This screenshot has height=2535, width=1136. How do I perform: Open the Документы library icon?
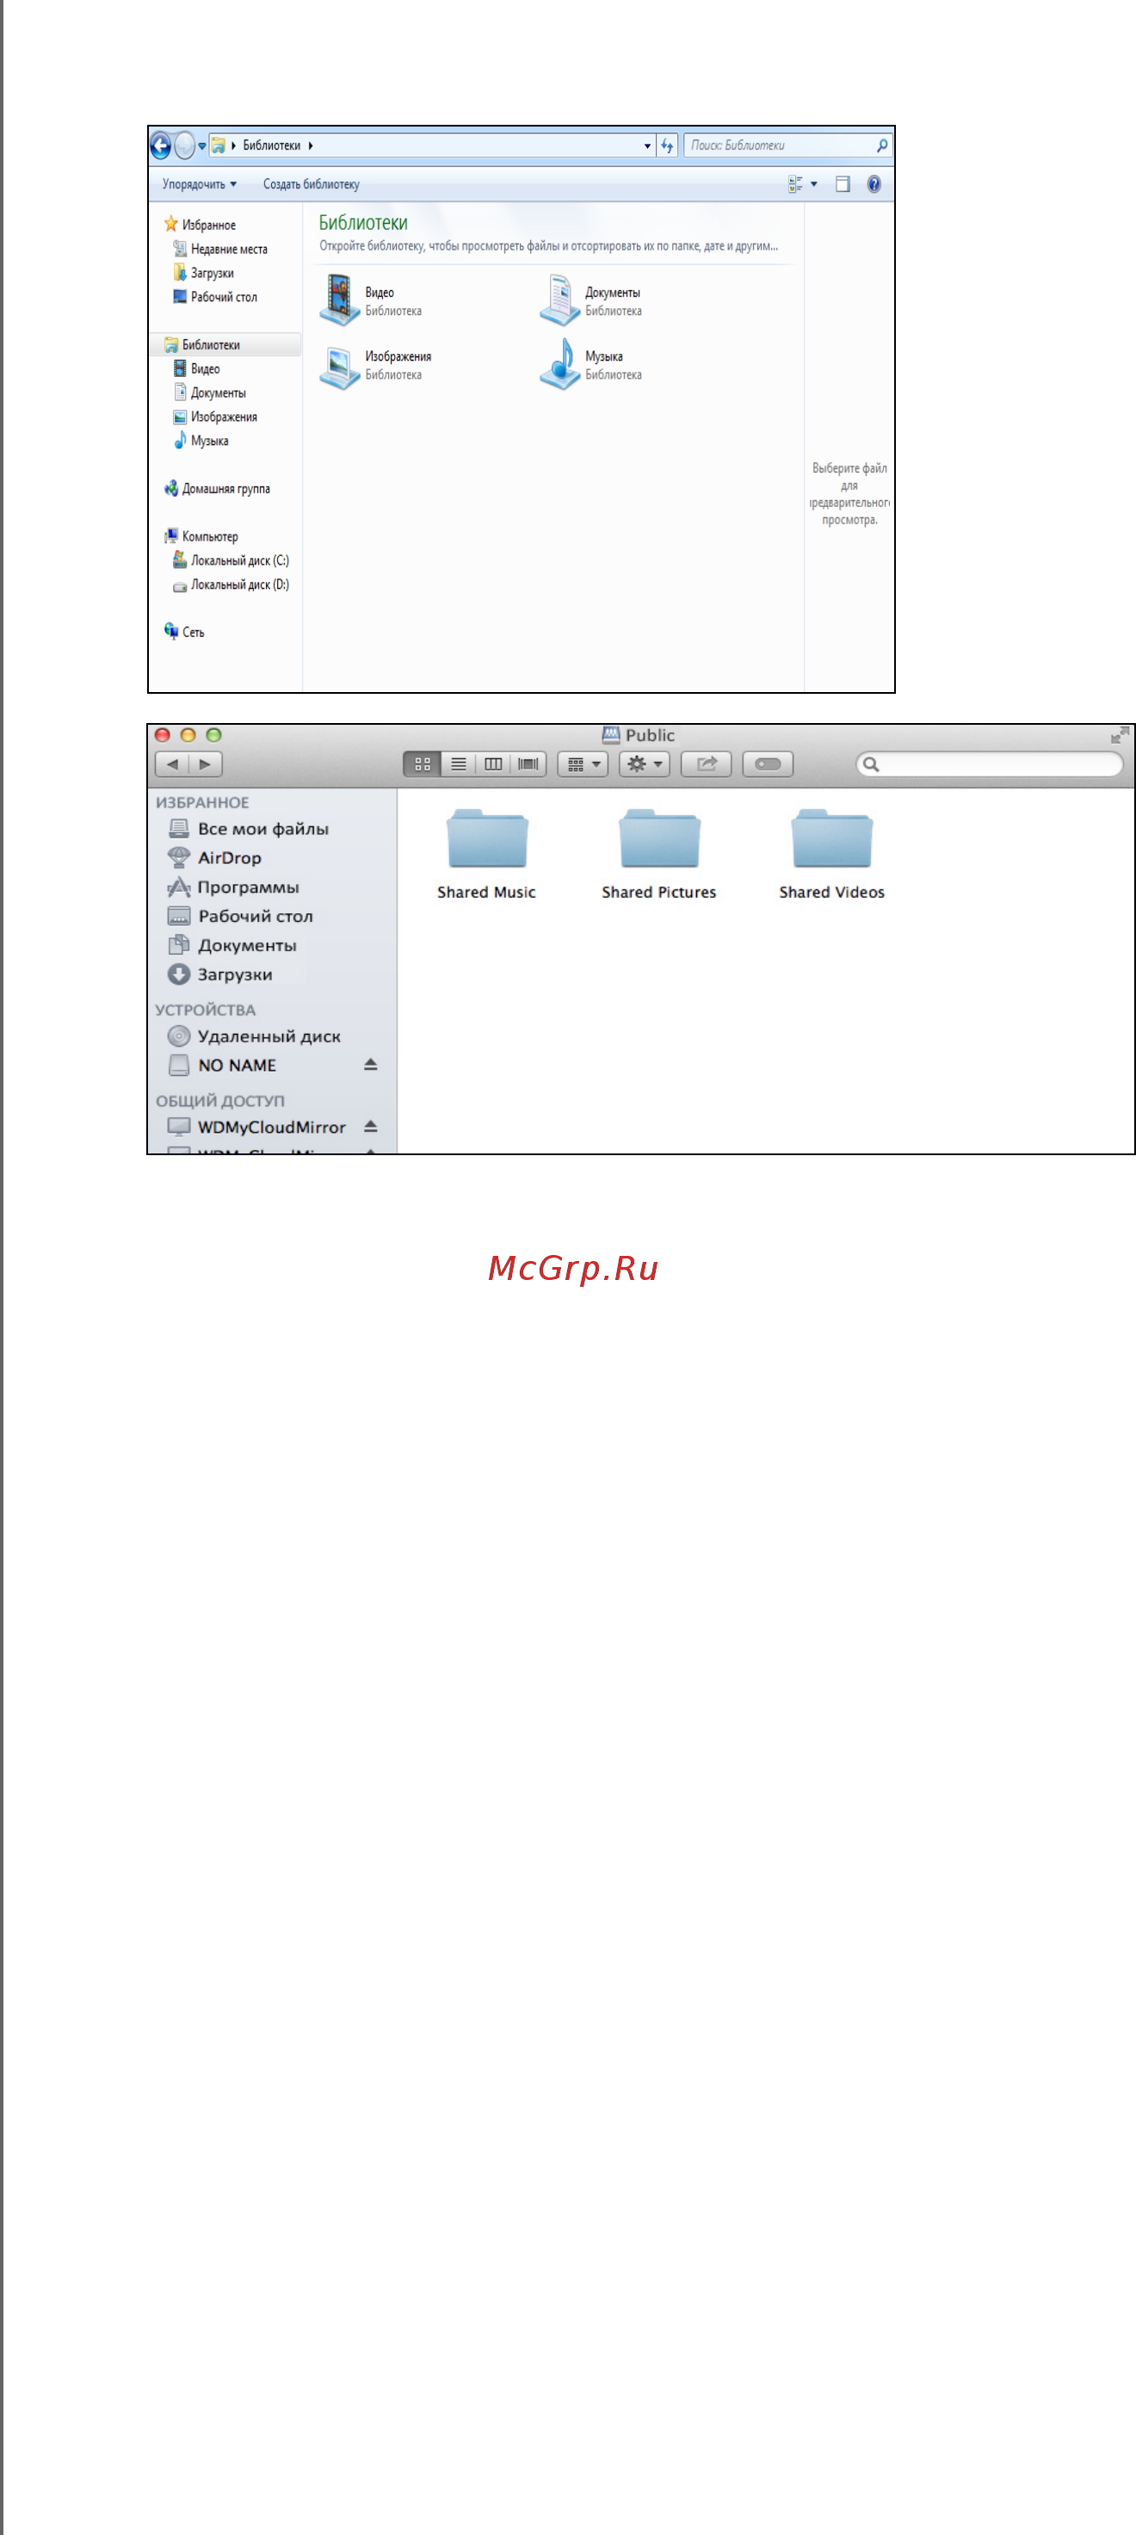pos(559,300)
